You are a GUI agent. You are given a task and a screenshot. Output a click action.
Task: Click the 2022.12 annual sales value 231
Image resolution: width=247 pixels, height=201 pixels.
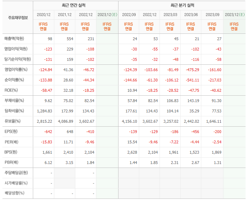(x=91, y=39)
